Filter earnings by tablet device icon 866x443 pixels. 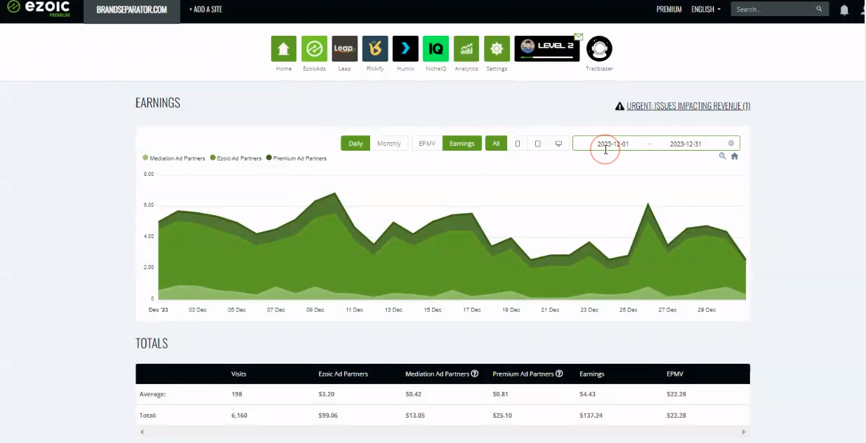pos(538,144)
